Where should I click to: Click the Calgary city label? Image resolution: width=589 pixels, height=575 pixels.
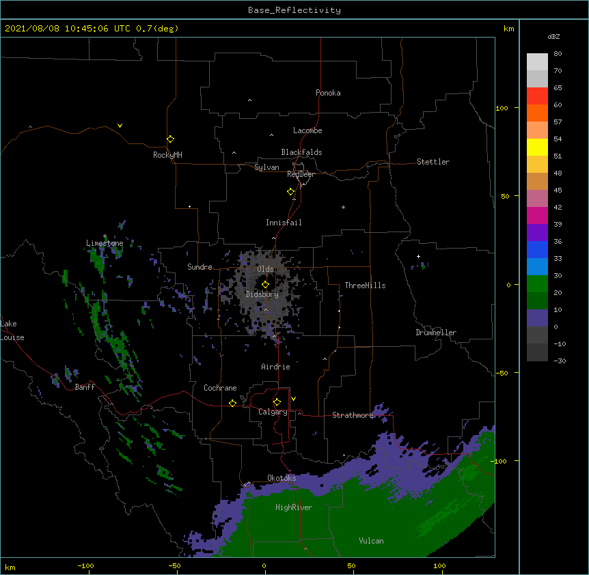pyautogui.click(x=273, y=412)
